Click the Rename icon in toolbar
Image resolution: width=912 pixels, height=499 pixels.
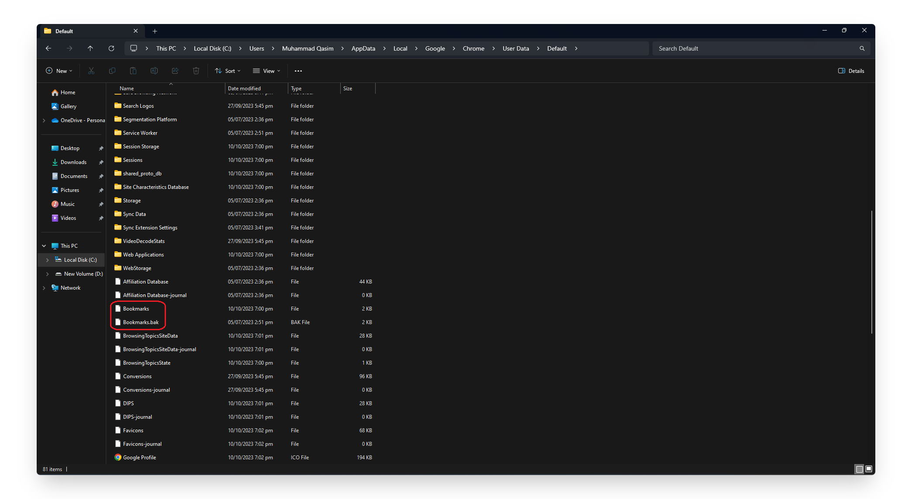click(154, 71)
